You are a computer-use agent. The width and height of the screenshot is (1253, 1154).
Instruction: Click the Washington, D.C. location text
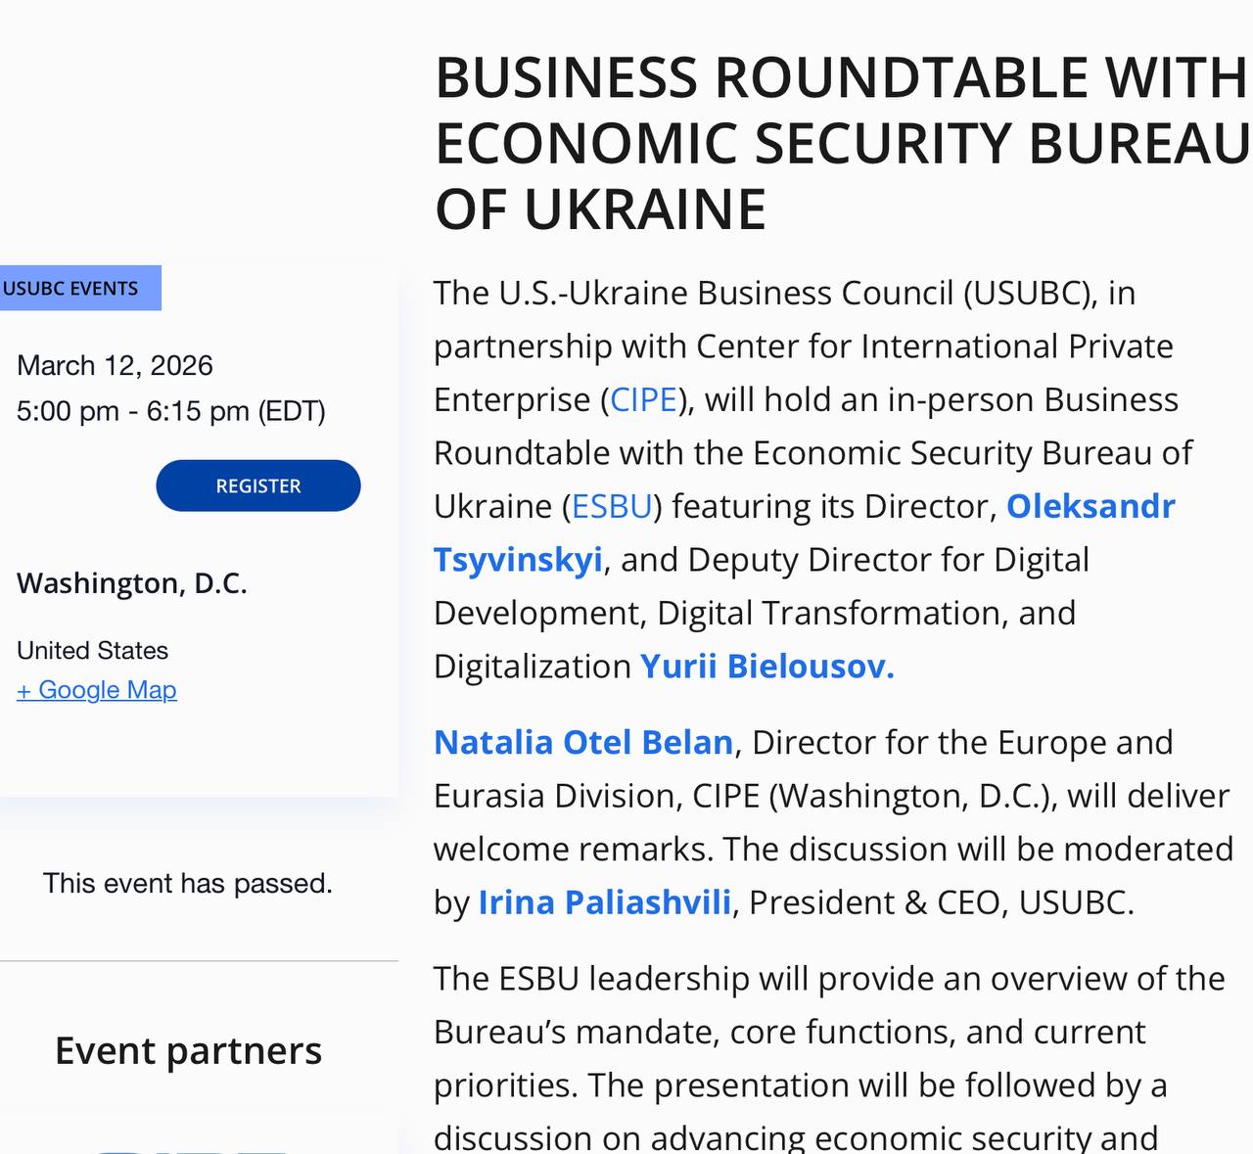click(133, 582)
